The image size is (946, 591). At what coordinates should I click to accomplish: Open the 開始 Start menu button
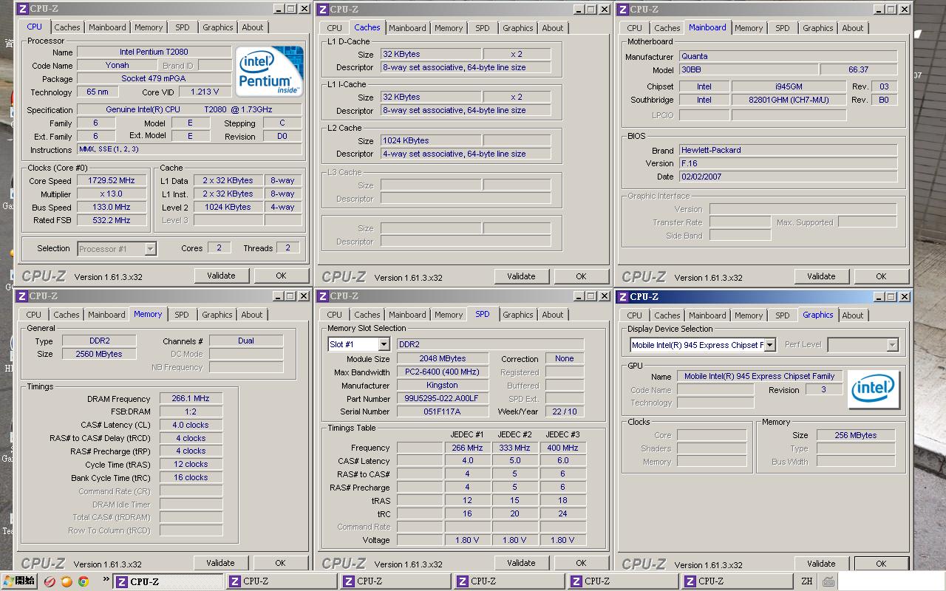[x=19, y=581]
